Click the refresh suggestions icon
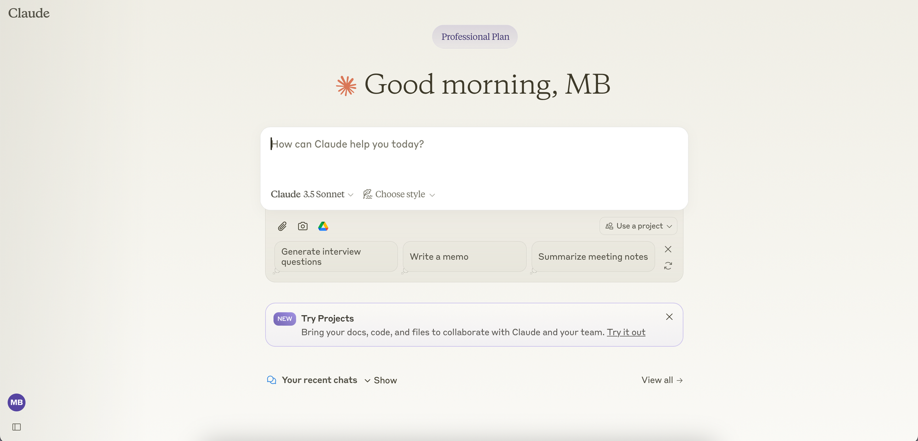918x441 pixels. (668, 265)
